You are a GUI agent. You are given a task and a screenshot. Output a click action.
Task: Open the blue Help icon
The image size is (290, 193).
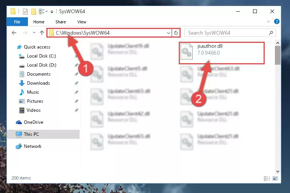tap(277, 21)
